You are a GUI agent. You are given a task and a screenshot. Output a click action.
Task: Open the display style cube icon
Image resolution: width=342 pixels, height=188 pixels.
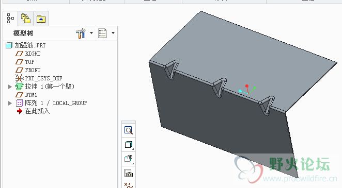tap(129, 145)
